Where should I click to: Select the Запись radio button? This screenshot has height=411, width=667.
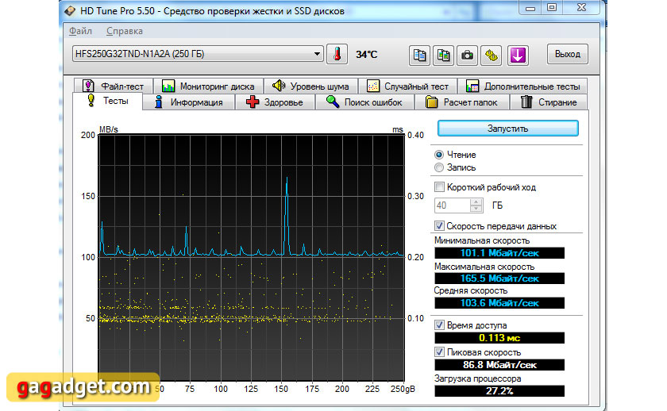439,167
